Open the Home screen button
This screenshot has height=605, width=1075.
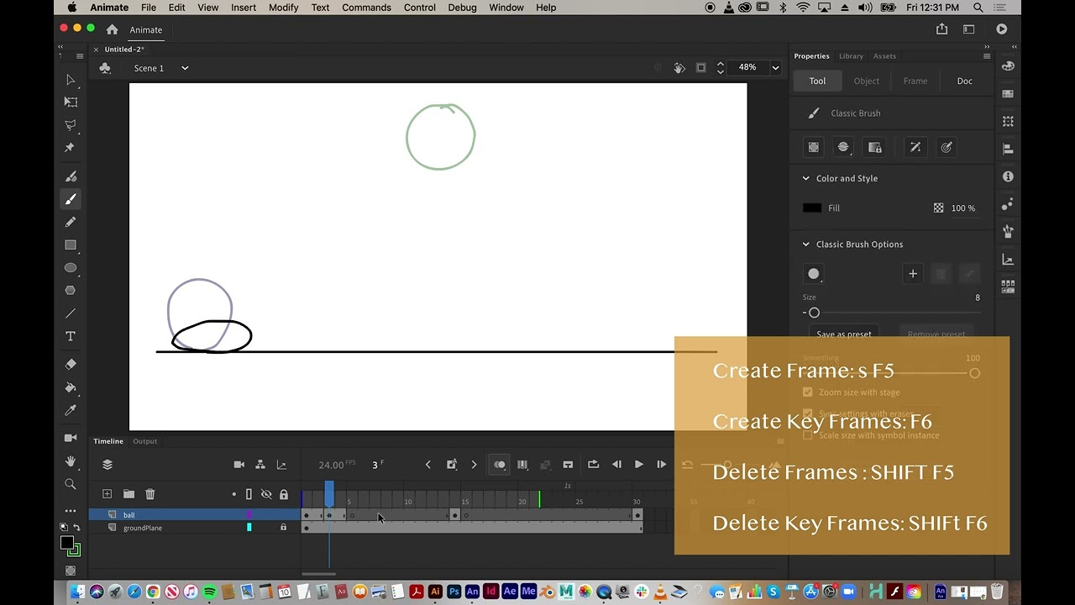[112, 29]
